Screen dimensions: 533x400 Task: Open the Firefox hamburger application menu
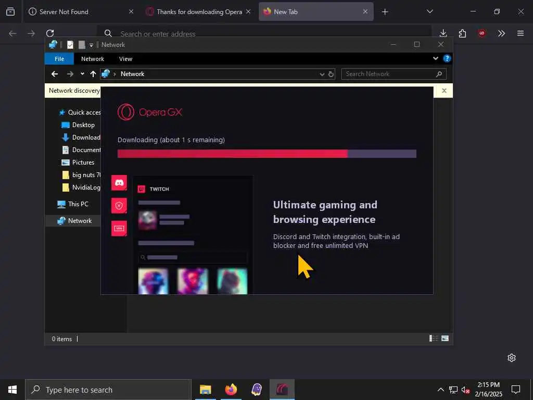[x=521, y=33]
